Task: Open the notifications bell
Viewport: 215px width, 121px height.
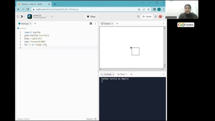Action: coord(156,16)
